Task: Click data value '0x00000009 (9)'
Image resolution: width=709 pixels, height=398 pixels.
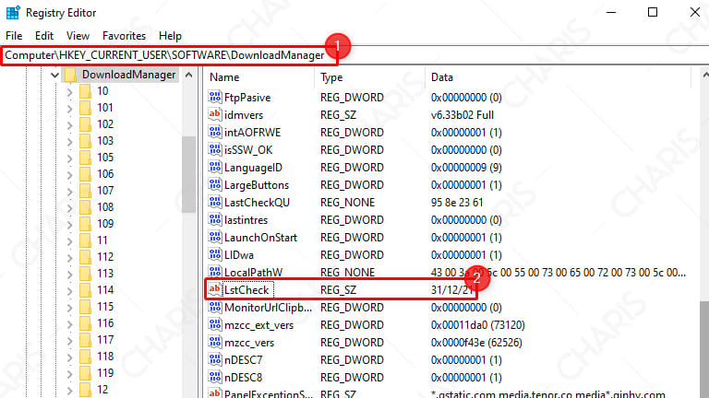Action: click(466, 168)
